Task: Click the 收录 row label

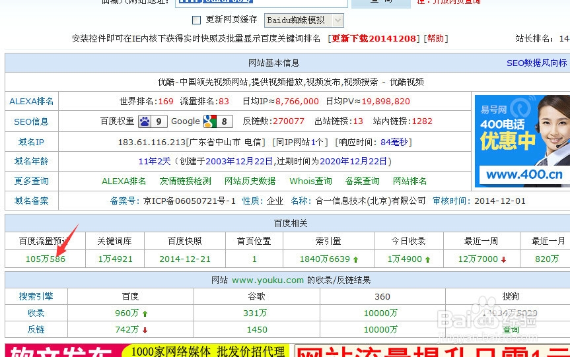Action: (36, 313)
